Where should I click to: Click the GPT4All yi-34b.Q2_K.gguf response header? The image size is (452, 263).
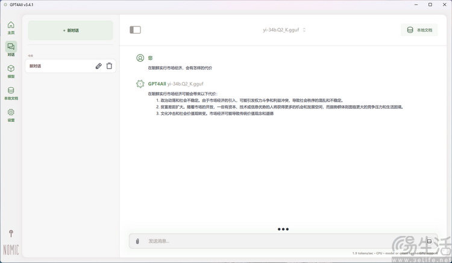click(x=175, y=84)
